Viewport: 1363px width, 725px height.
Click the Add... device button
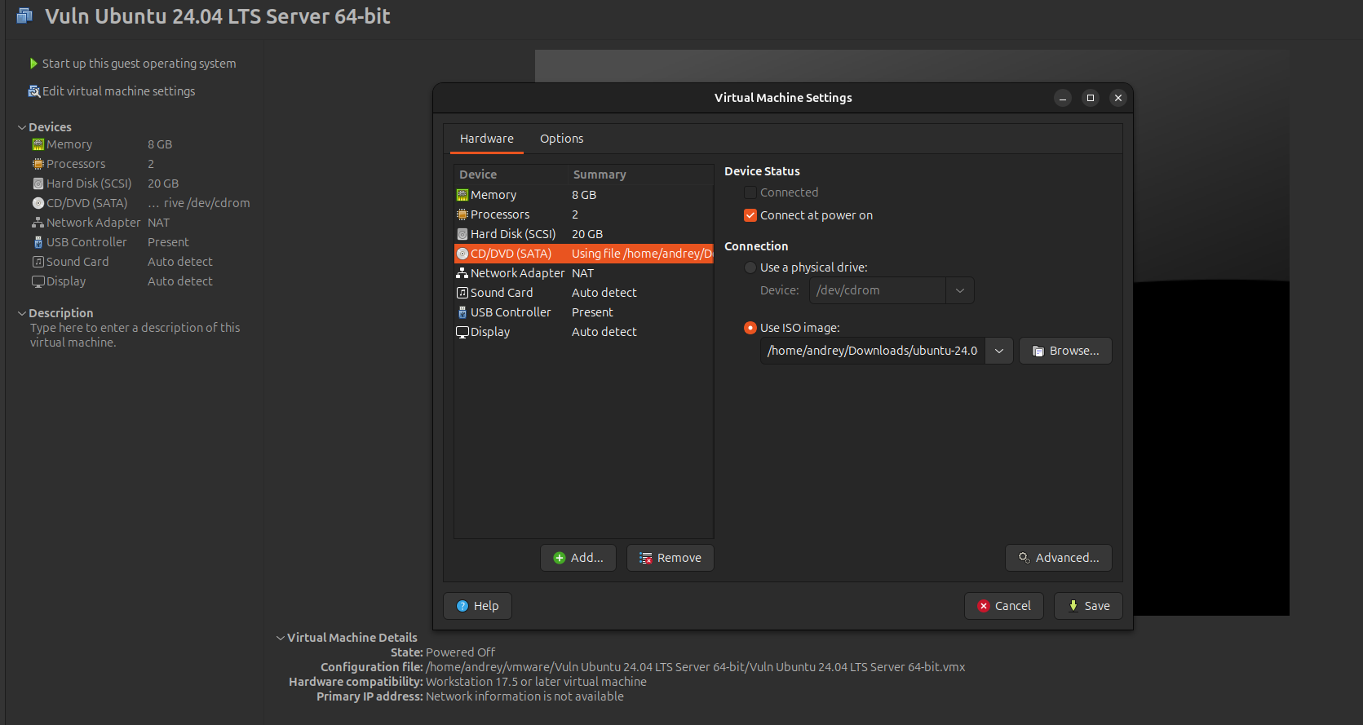point(578,558)
